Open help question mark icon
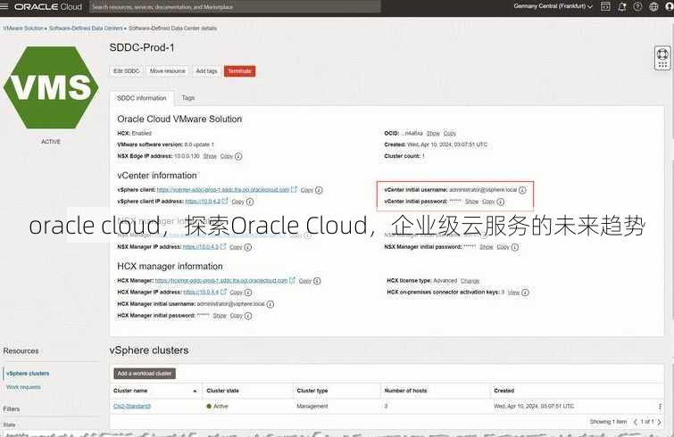The image size is (674, 437). point(638,6)
